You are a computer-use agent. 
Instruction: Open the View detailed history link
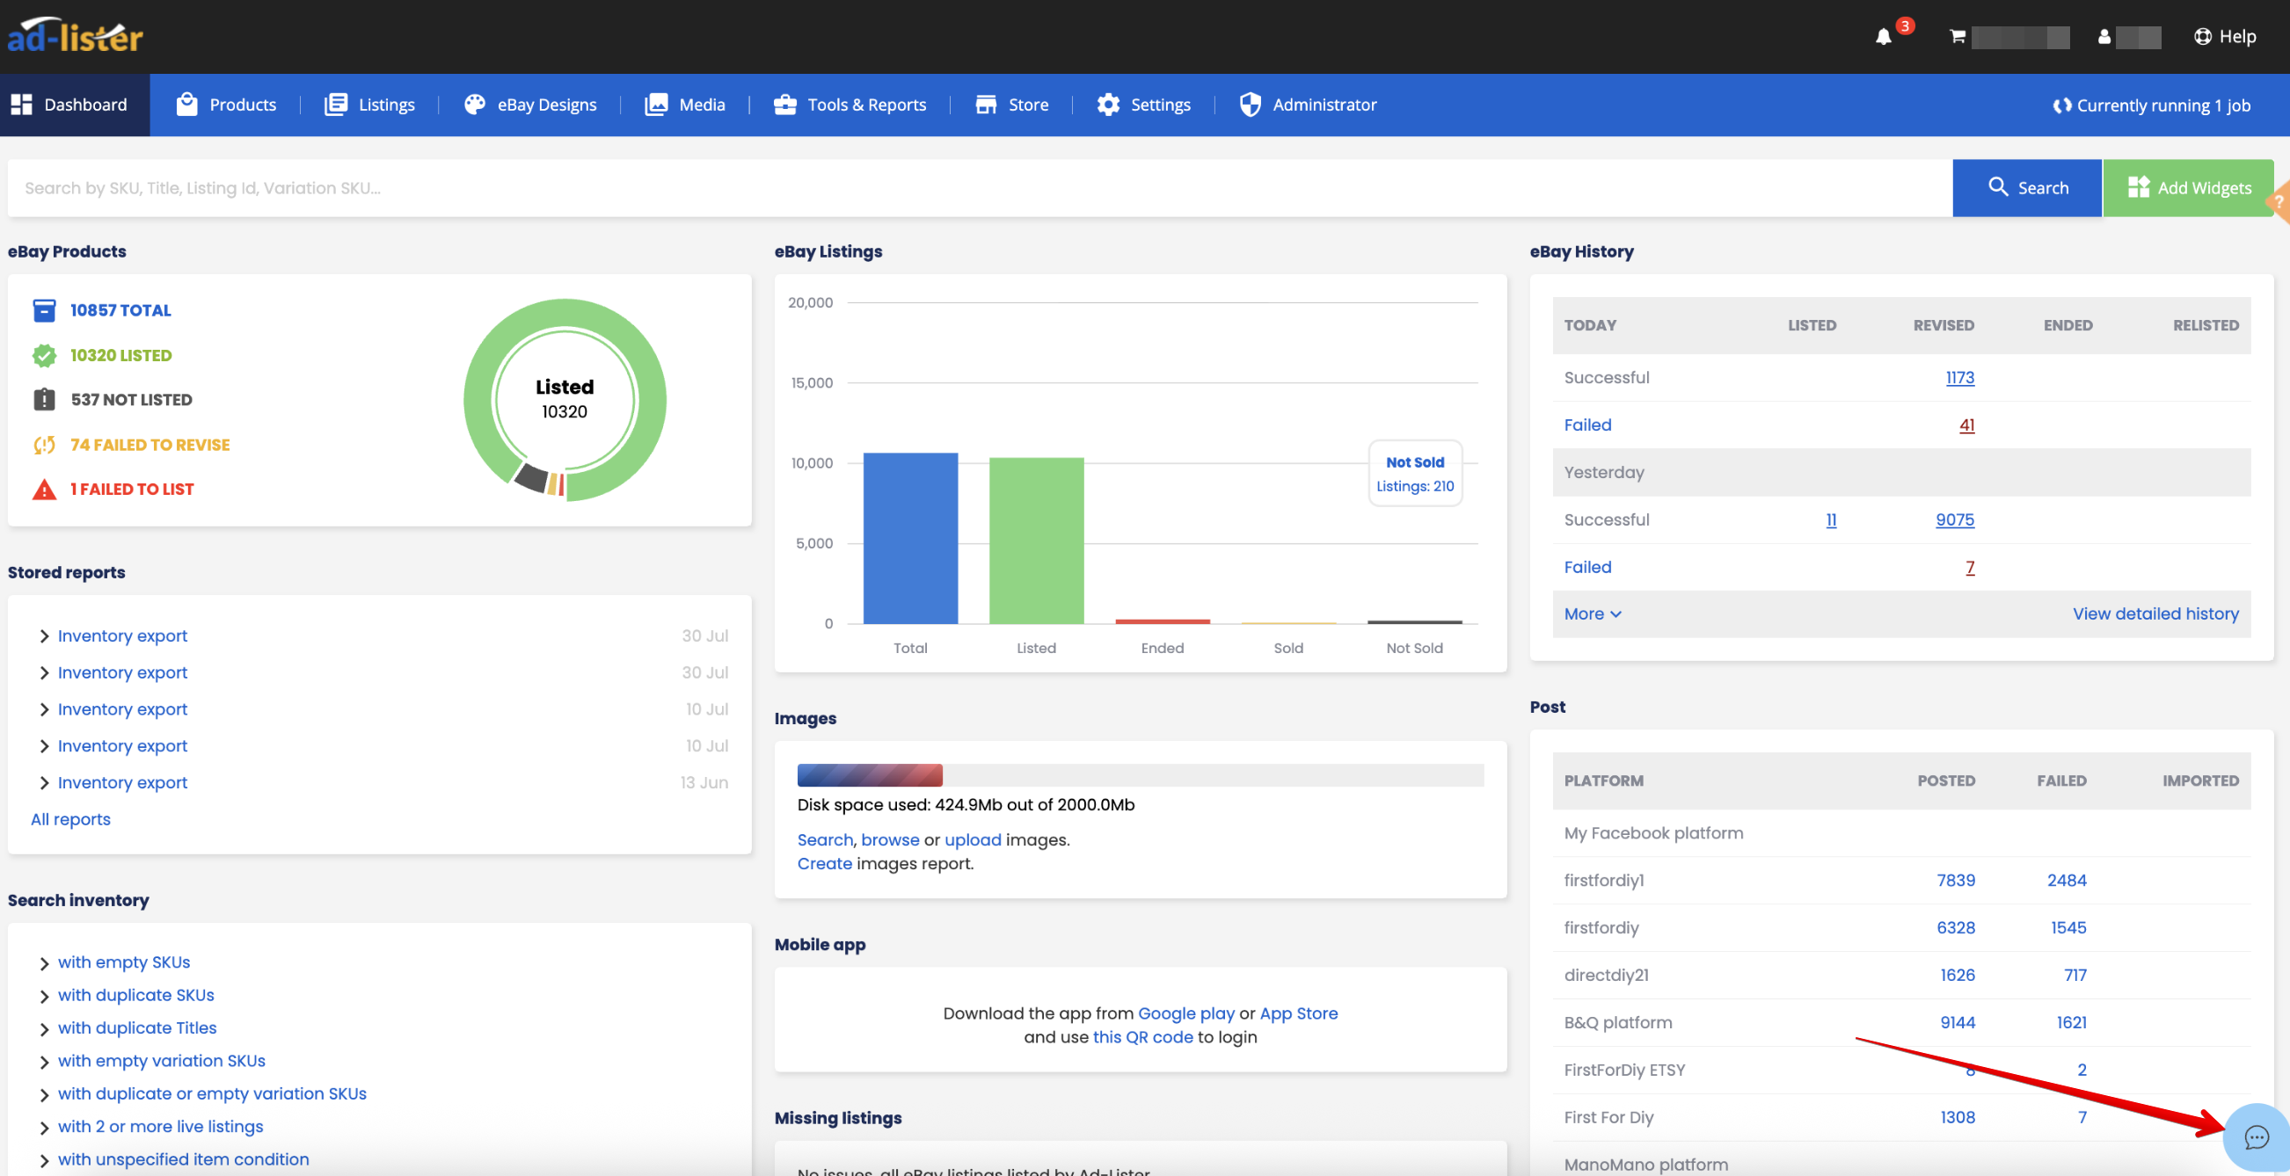pos(2155,613)
